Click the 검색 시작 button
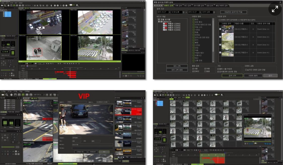 pos(232,76)
